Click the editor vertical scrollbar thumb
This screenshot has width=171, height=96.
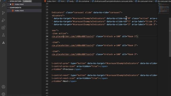click(x=170, y=37)
